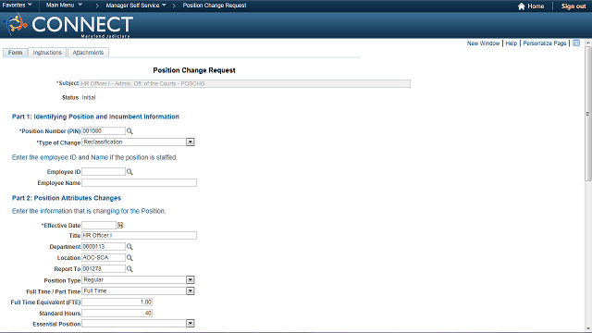This screenshot has width=592, height=333.
Task: Click the Department input field
Action: coord(104,247)
